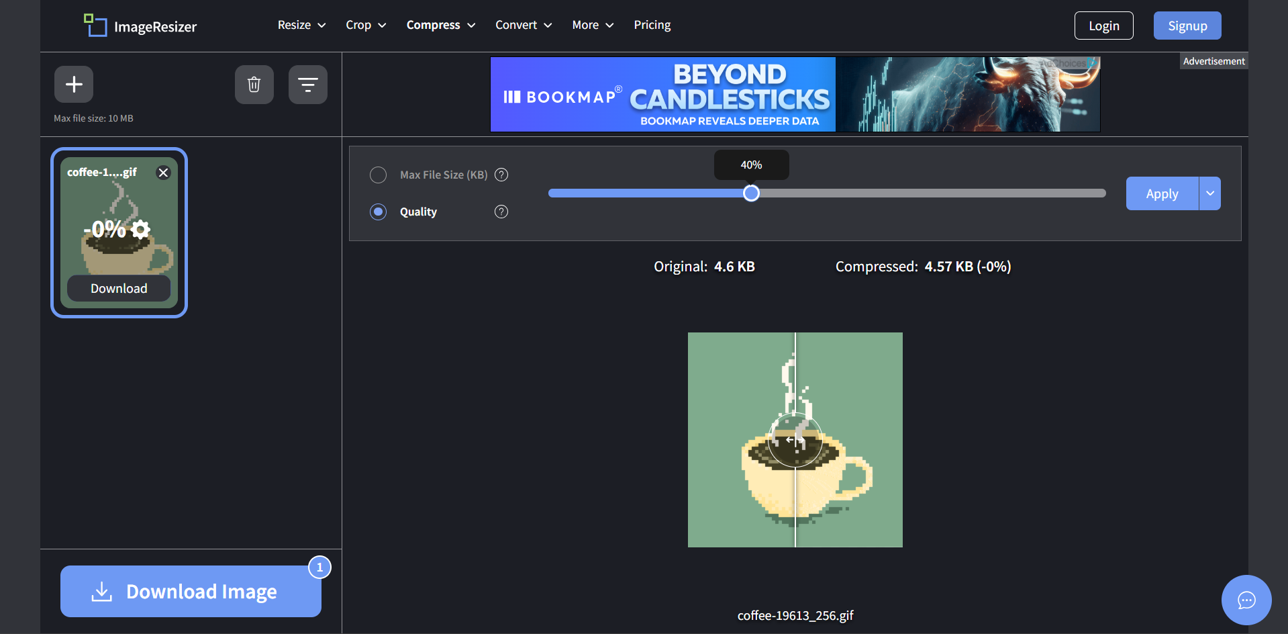This screenshot has height=634, width=1288.
Task: Open the filter/sort icon next to trash
Action: click(307, 84)
